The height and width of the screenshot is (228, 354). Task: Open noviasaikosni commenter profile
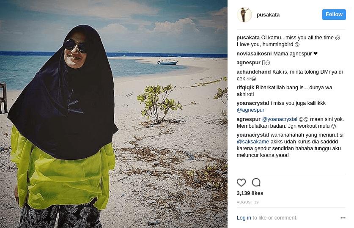pos(254,54)
